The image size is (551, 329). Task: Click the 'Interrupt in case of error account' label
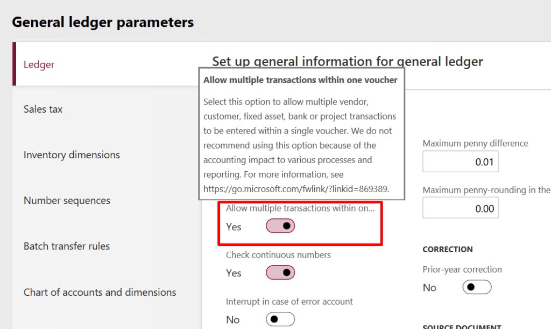pos(289,302)
